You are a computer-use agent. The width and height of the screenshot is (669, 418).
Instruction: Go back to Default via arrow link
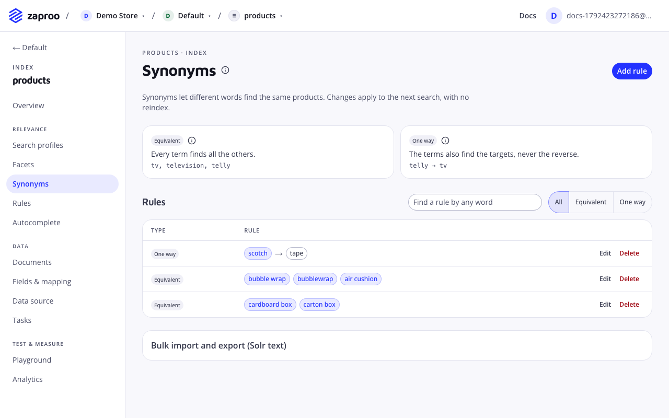pyautogui.click(x=30, y=48)
